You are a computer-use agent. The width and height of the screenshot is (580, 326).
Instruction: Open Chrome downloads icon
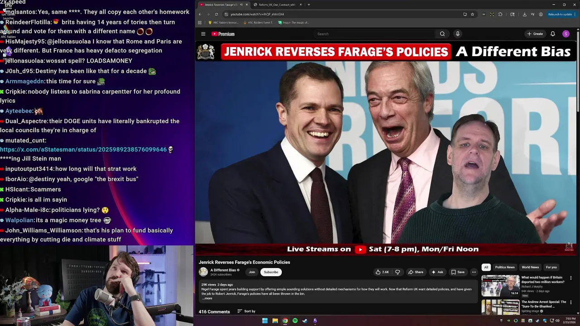524,14
